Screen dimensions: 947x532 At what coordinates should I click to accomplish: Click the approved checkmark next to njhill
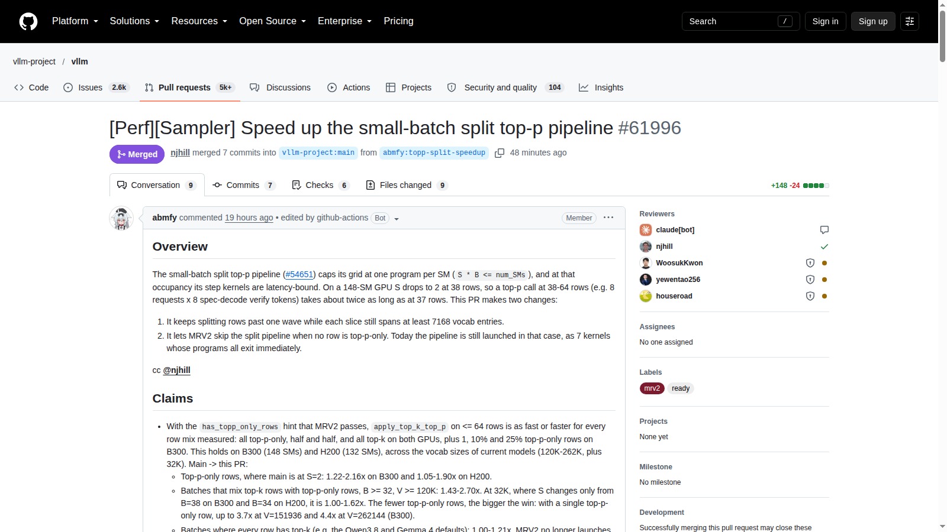coord(824,246)
